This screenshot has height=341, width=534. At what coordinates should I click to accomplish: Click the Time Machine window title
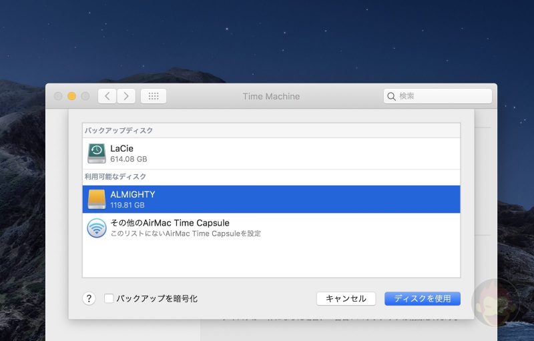pos(271,96)
